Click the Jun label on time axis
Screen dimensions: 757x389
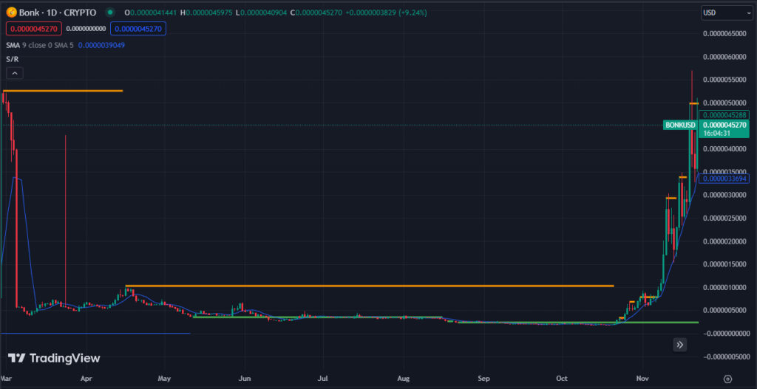245,379
